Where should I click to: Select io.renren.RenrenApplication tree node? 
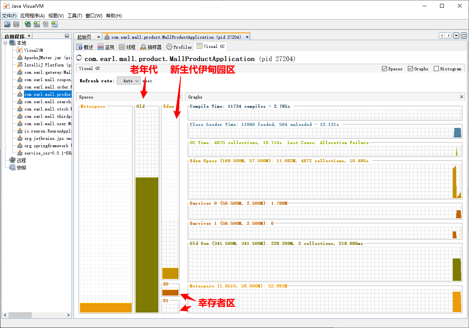click(44, 131)
